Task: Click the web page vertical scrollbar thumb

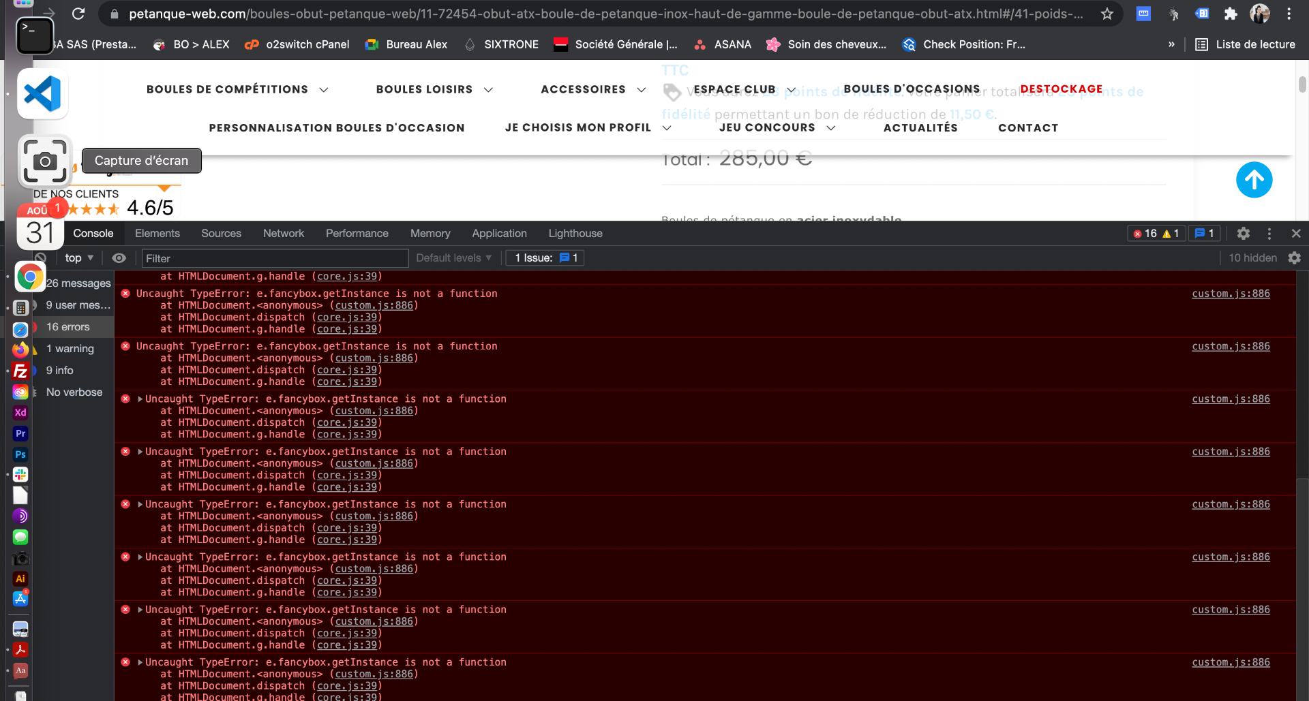Action: pos(1302,84)
